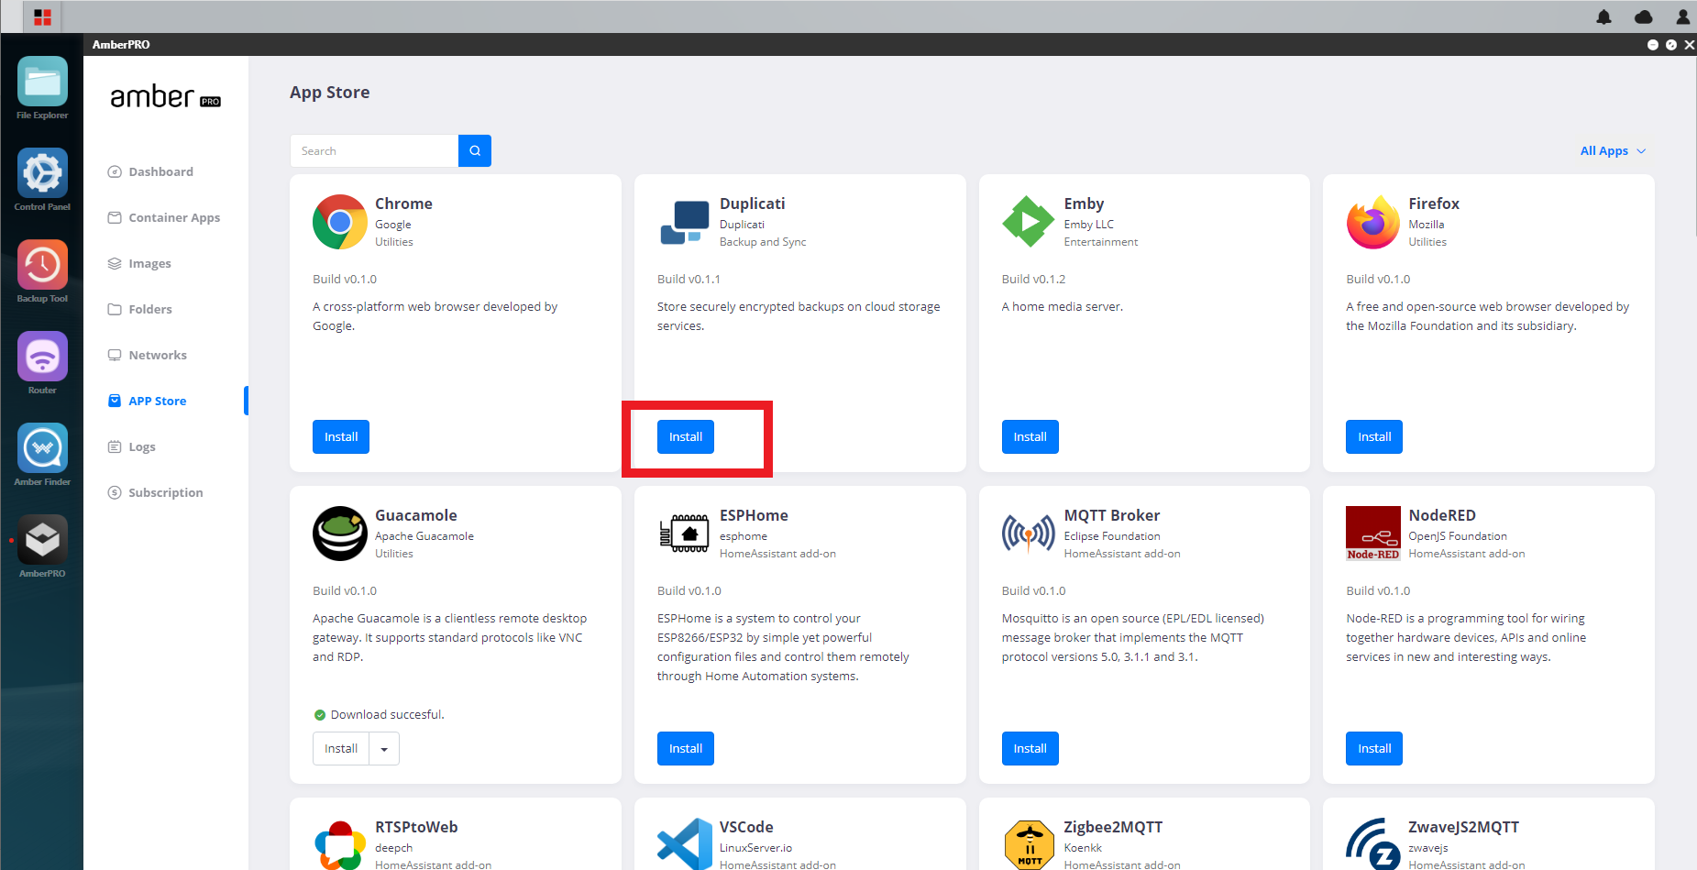The width and height of the screenshot is (1697, 870).
Task: Click the AmberPRO window title
Action: 121,44
